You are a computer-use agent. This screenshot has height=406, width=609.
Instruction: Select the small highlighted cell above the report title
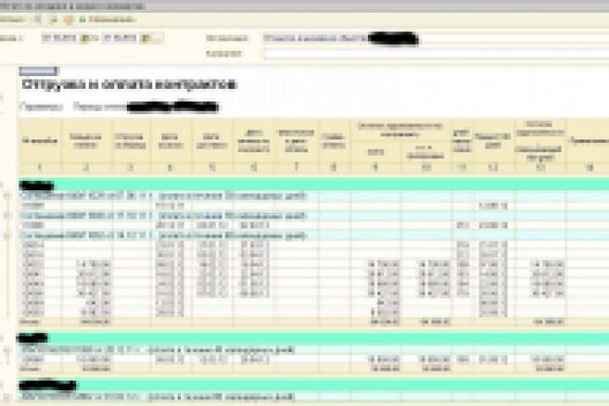coord(39,71)
